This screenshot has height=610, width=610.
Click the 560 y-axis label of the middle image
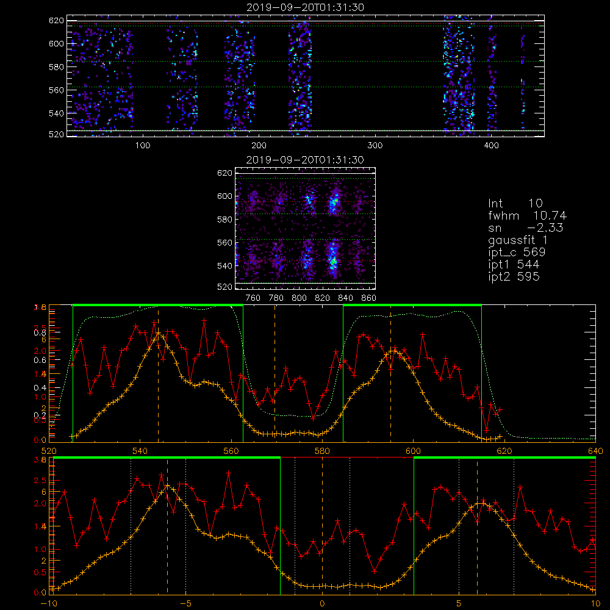(x=224, y=243)
